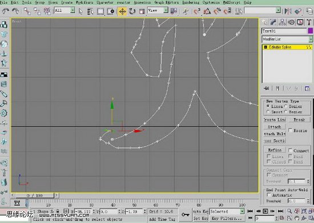
Task: Select the Bind to Space Warp tool
Action: (x=47, y=11)
